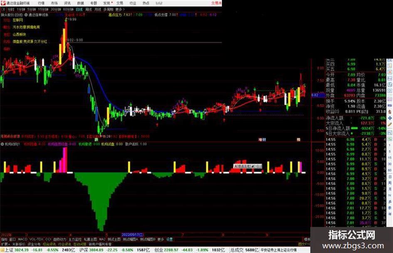
Task: Click the K-line chart icon above RSI
Action: click(390, 99)
